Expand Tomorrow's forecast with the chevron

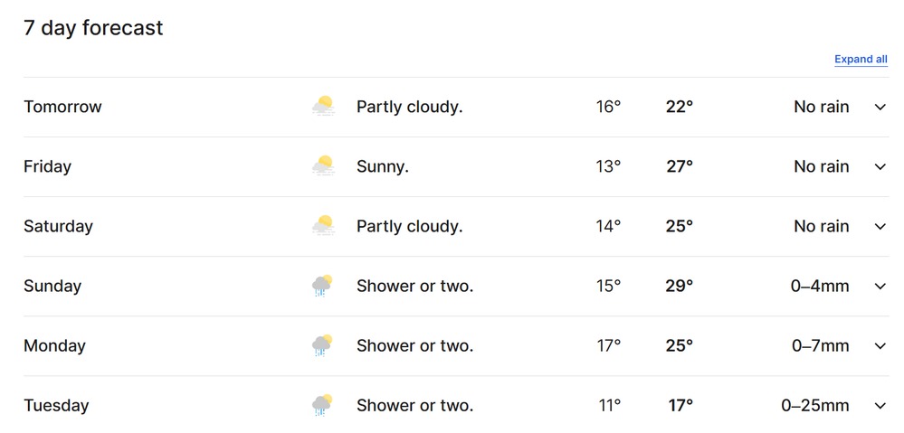tap(880, 107)
